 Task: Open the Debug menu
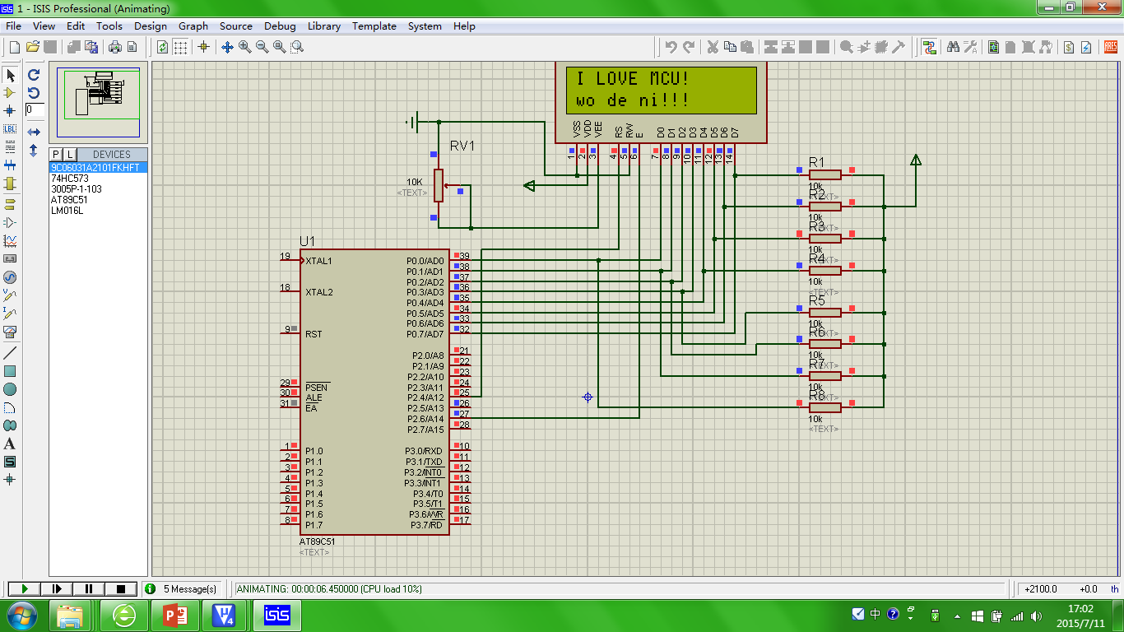point(280,26)
